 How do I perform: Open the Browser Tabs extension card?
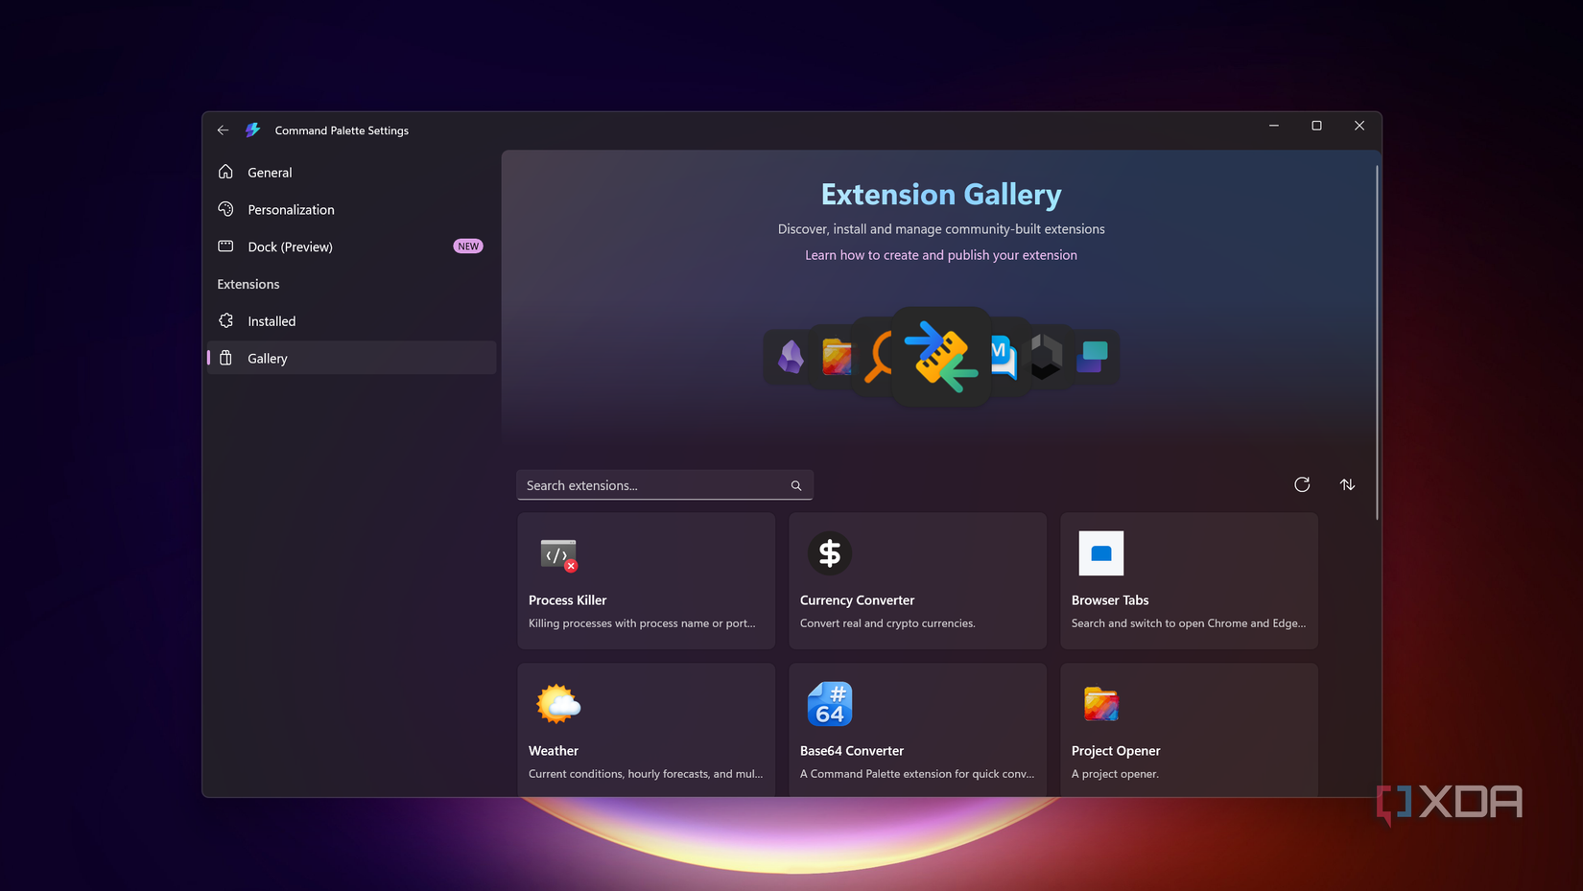[x=1190, y=581]
